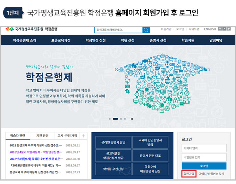This screenshot has width=236, height=184.
Task: Open 학점은행제 소개 menu
Action: click(x=25, y=40)
